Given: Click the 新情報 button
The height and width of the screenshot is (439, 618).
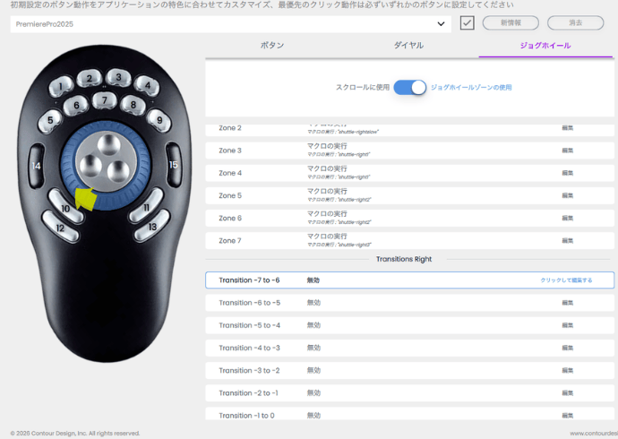Looking at the screenshot, I should (511, 23).
